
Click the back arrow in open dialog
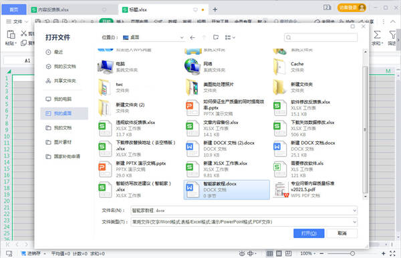192,37
